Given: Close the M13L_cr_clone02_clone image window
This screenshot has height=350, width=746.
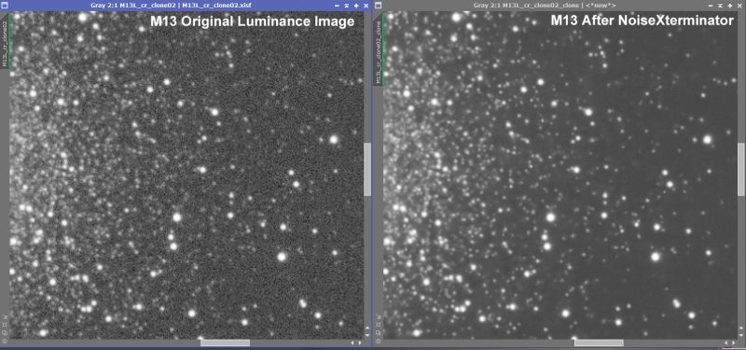Looking at the screenshot, I should click(739, 6).
